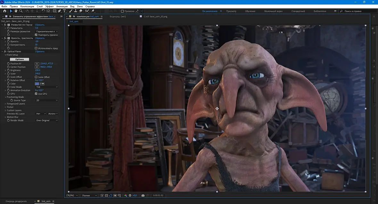Screen dimensions: 378x204
Task: Open the magnification 78,5% dropdown
Action: click(72, 196)
